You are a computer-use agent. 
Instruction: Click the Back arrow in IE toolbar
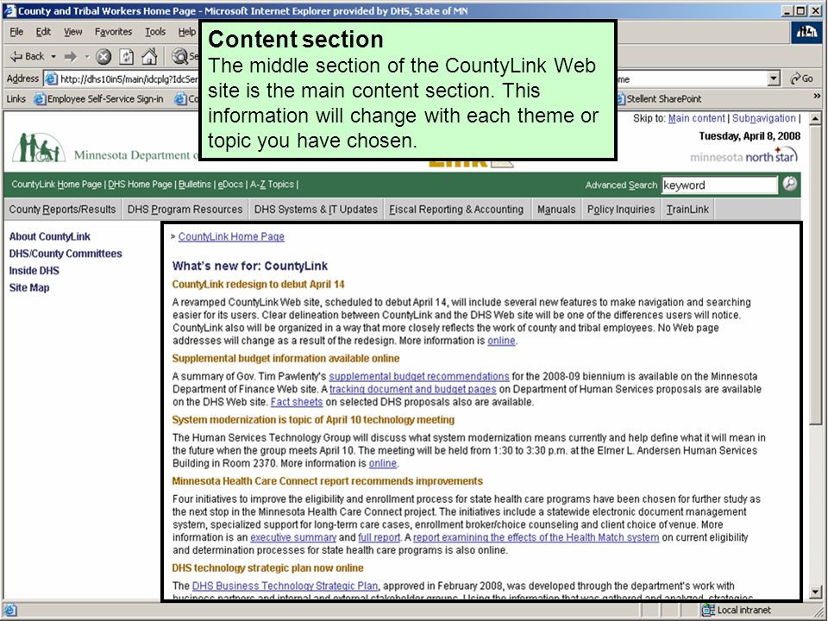point(28,56)
